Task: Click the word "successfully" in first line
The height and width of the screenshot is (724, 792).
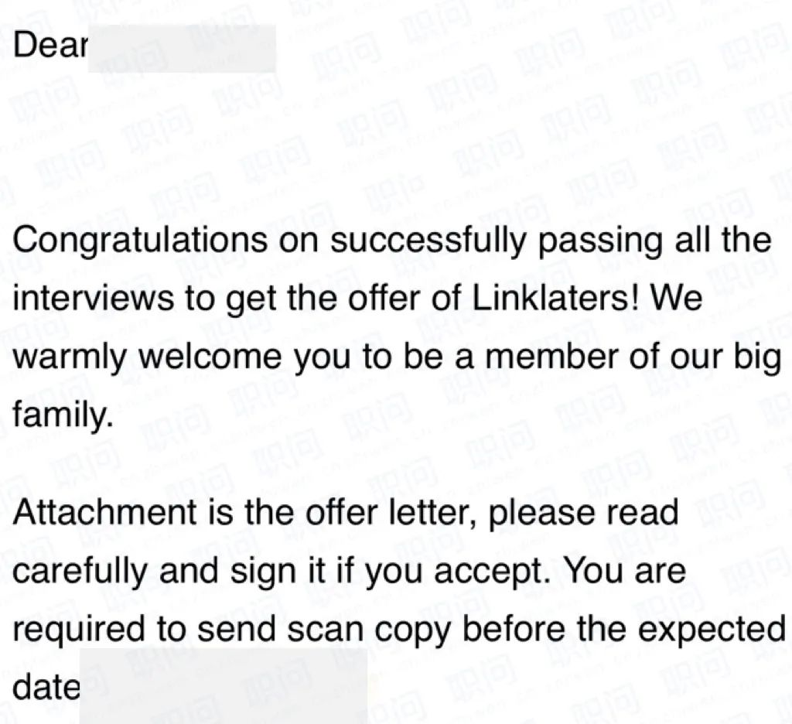Action: pyautogui.click(x=428, y=241)
